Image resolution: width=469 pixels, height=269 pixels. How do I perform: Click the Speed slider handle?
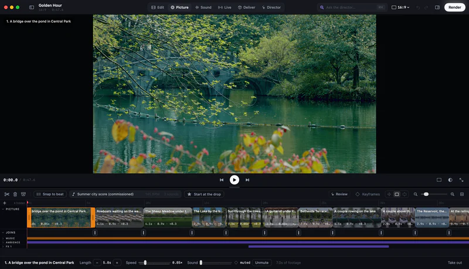145,263
